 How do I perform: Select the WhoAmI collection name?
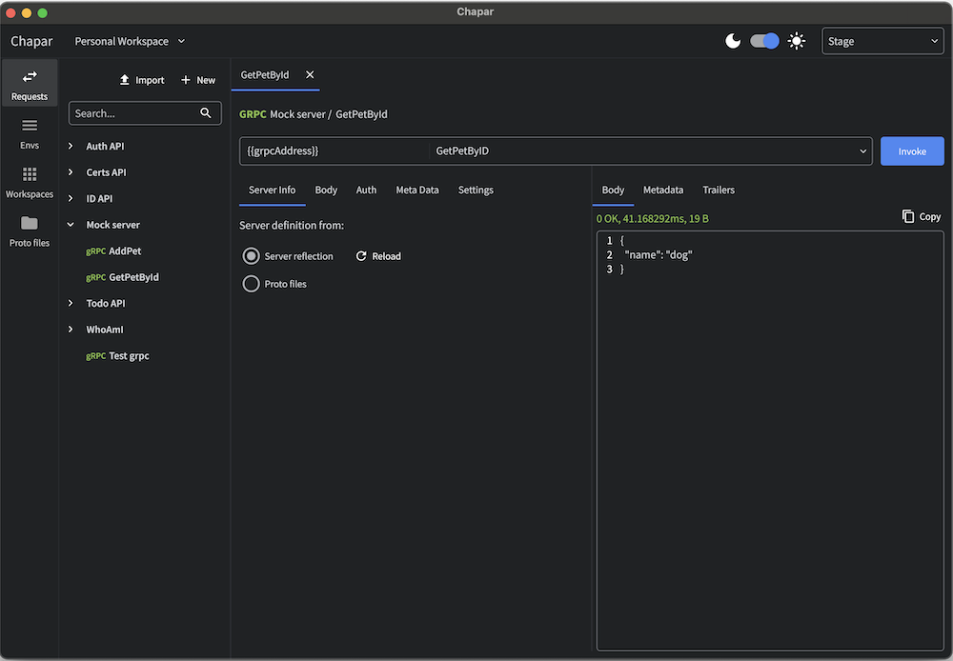105,330
